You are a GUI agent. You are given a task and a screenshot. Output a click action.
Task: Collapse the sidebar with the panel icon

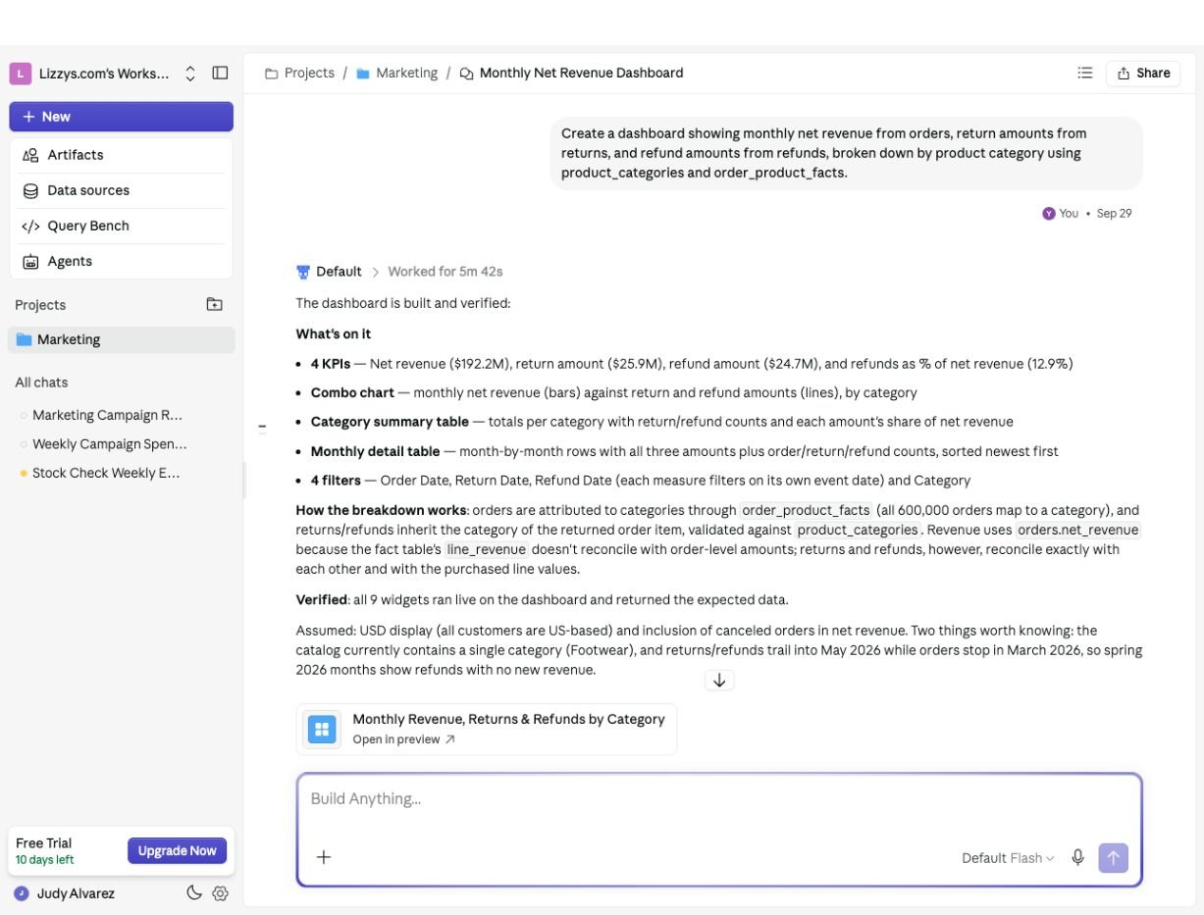coord(220,74)
